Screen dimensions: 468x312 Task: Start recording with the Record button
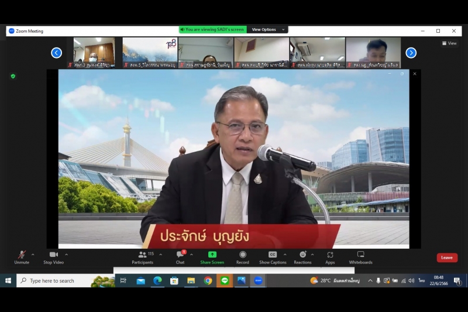[x=242, y=257]
